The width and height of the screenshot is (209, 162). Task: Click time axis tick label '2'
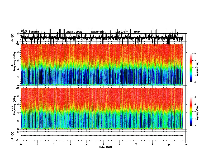point(54,145)
